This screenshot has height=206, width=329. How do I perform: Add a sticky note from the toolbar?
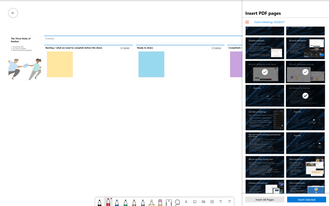point(195,202)
